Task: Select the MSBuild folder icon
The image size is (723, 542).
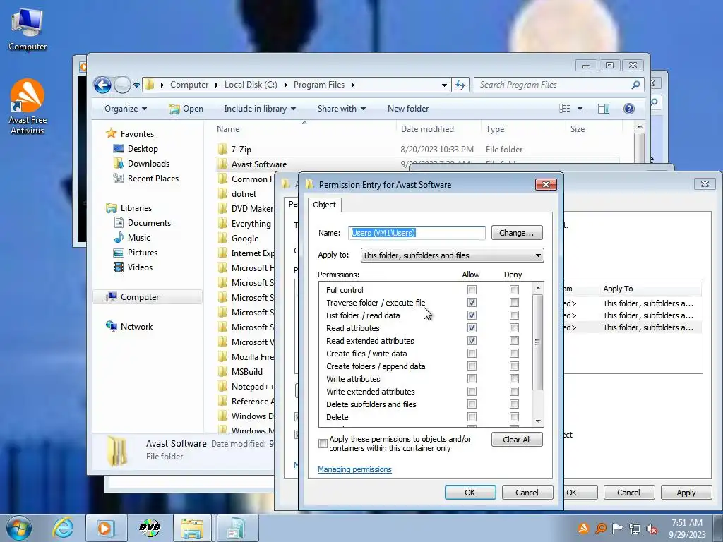Action: [222, 371]
